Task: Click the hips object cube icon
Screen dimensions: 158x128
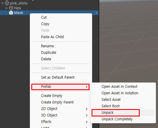Action: [11, 8]
